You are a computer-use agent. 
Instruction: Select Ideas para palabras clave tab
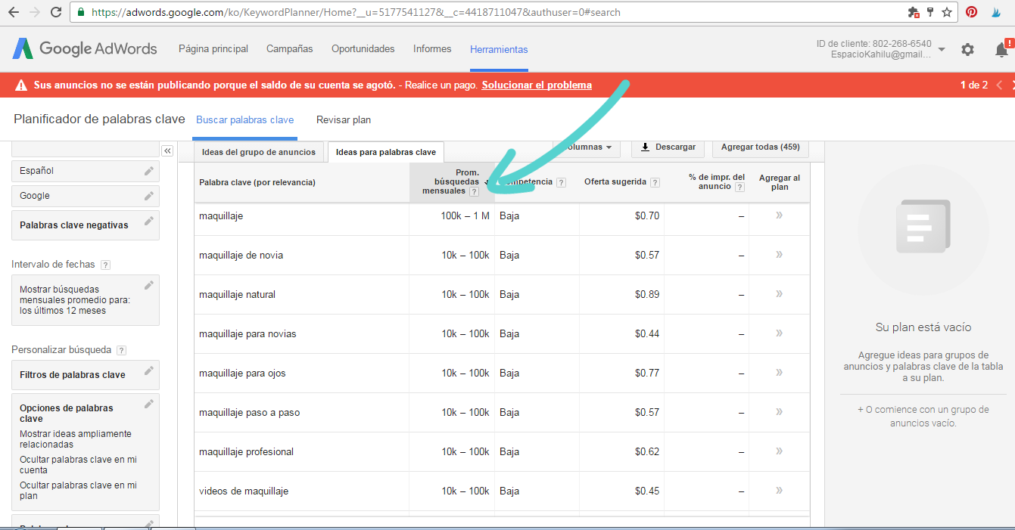386,152
